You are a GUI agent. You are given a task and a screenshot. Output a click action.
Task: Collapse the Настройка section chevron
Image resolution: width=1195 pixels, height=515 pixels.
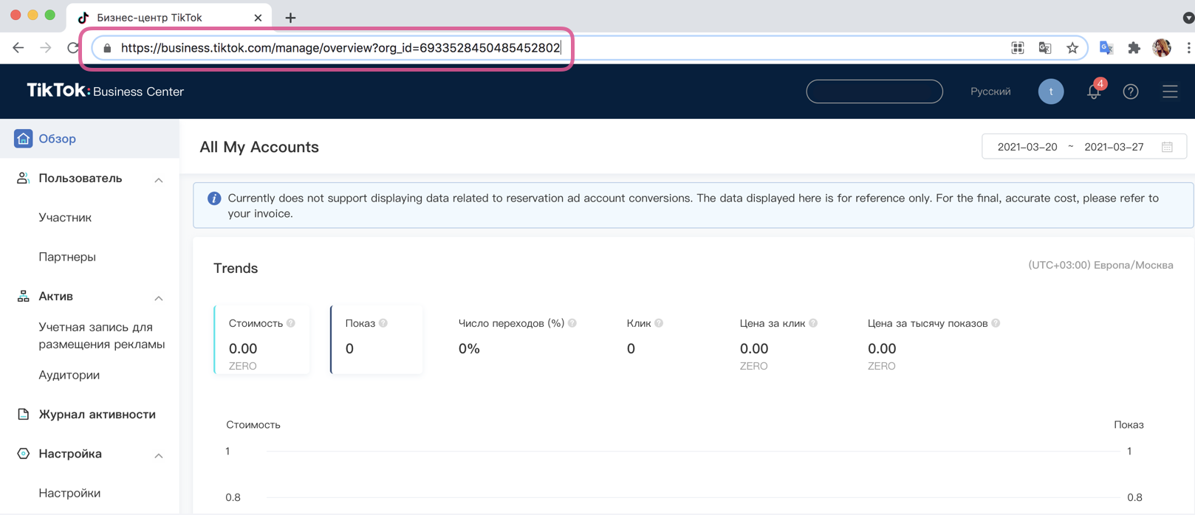159,455
